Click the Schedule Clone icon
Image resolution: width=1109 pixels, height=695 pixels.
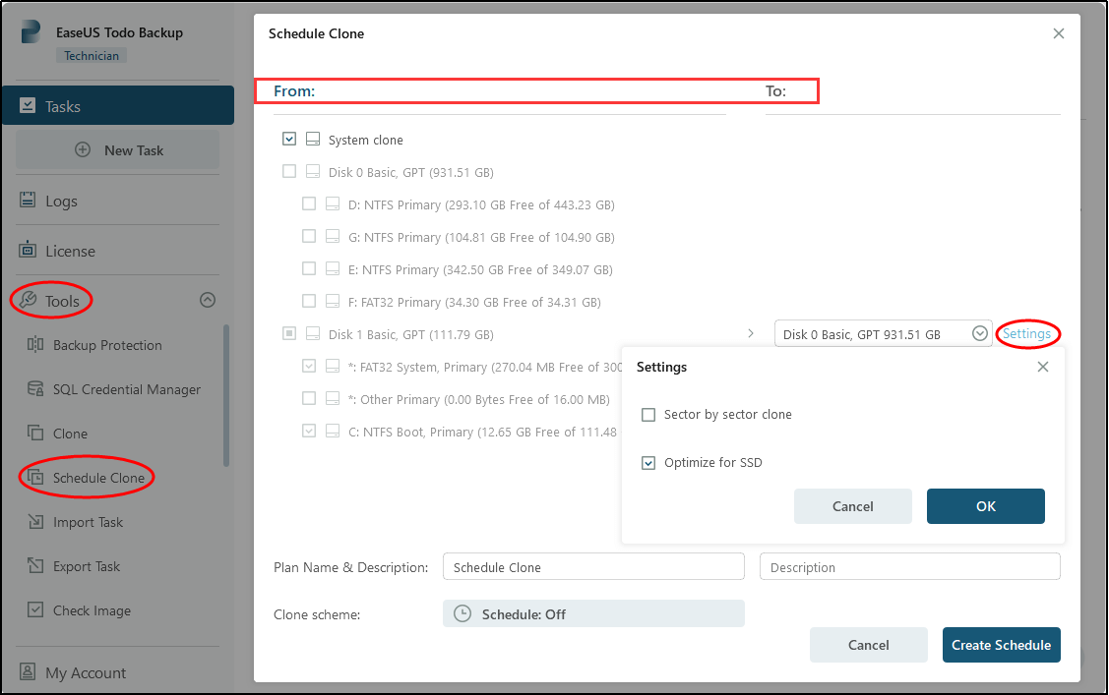pos(35,477)
